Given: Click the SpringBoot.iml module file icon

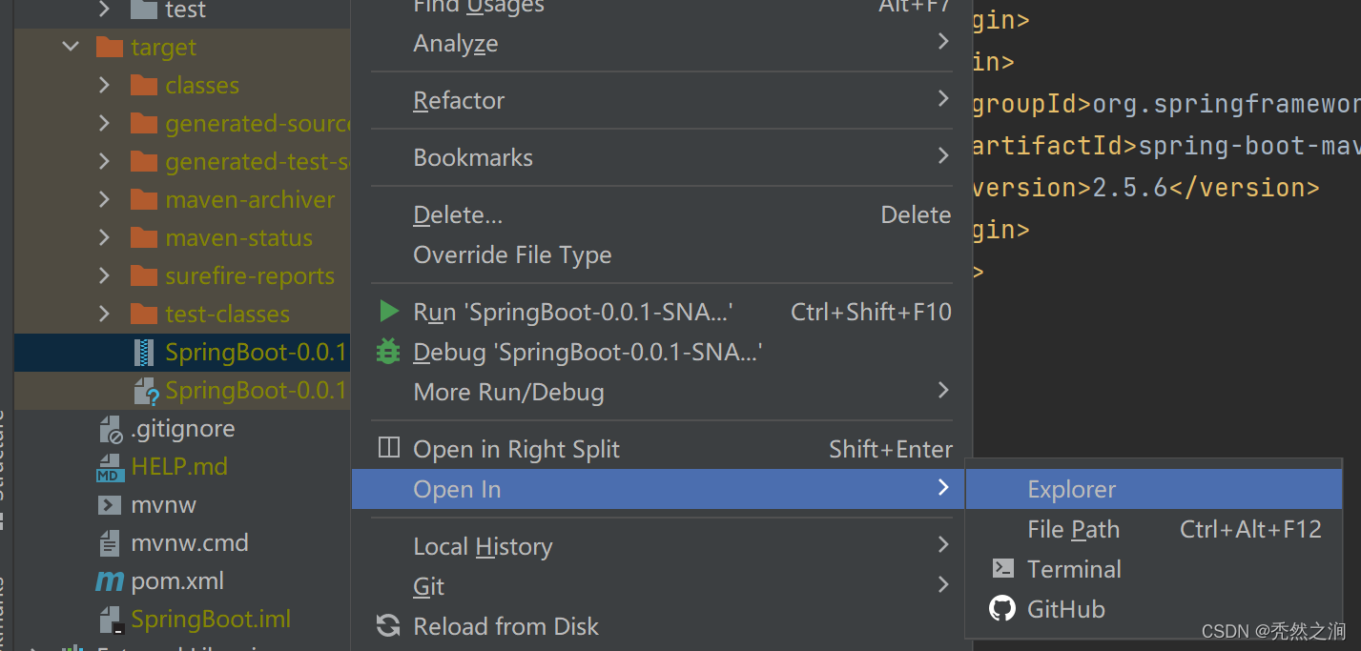Looking at the screenshot, I should pos(112,620).
